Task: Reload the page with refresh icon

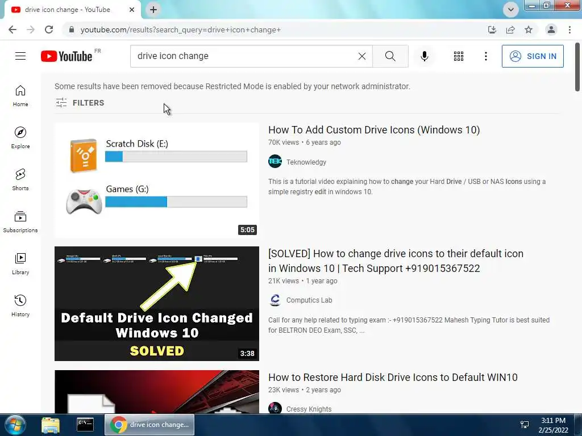Action: [x=49, y=30]
